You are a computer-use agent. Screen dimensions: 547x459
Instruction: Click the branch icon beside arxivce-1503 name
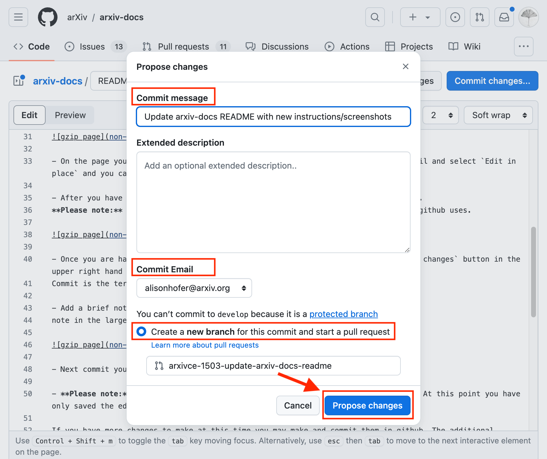point(159,365)
